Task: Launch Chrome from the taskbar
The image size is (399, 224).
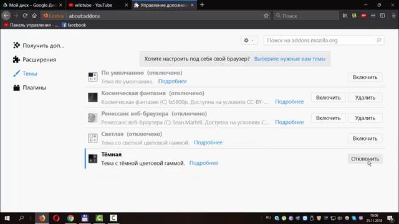Action: click(x=70, y=218)
